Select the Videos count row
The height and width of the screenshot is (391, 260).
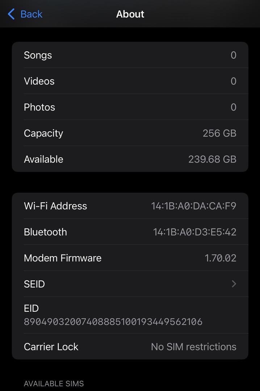[x=130, y=81]
